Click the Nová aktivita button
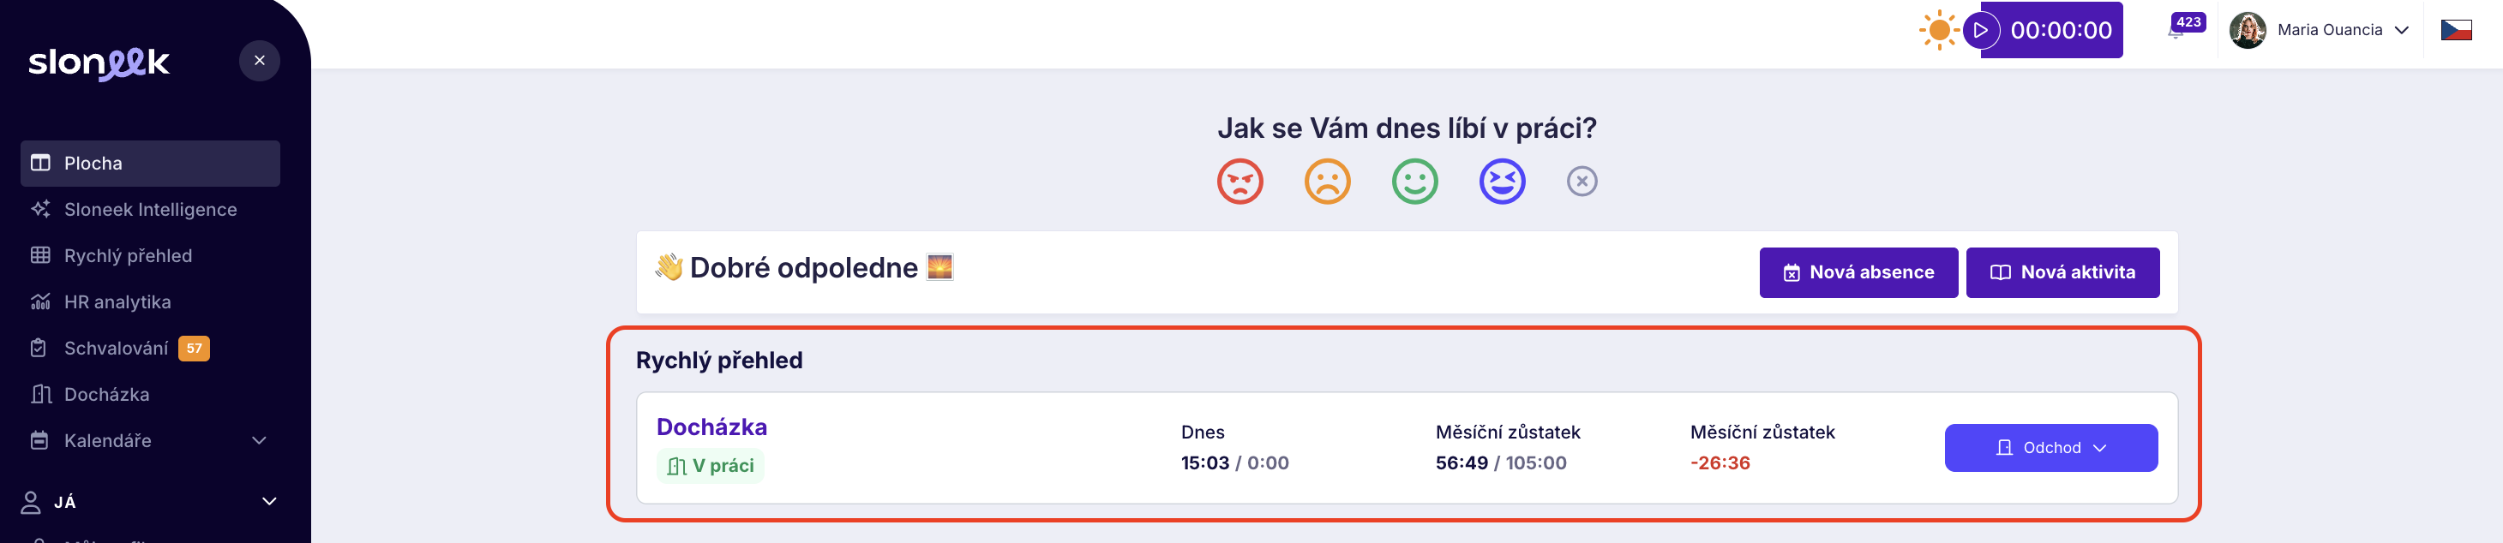Screen dimensions: 2503x543 (2062, 273)
